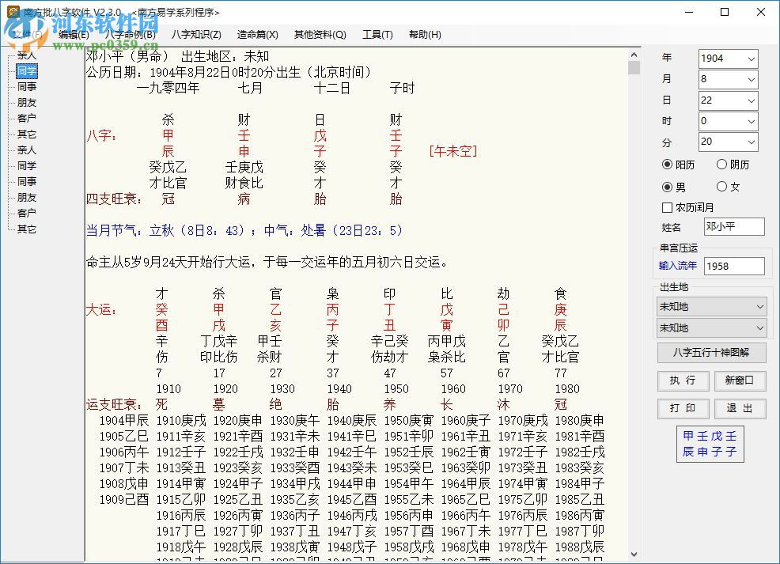Open the 帮助(H) help menu

click(425, 34)
